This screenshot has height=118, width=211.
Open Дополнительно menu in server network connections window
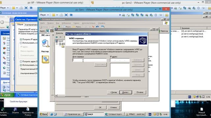coord(89,23)
